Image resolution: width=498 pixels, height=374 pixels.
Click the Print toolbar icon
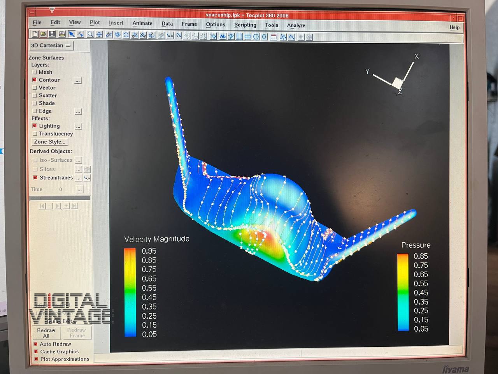pos(61,34)
